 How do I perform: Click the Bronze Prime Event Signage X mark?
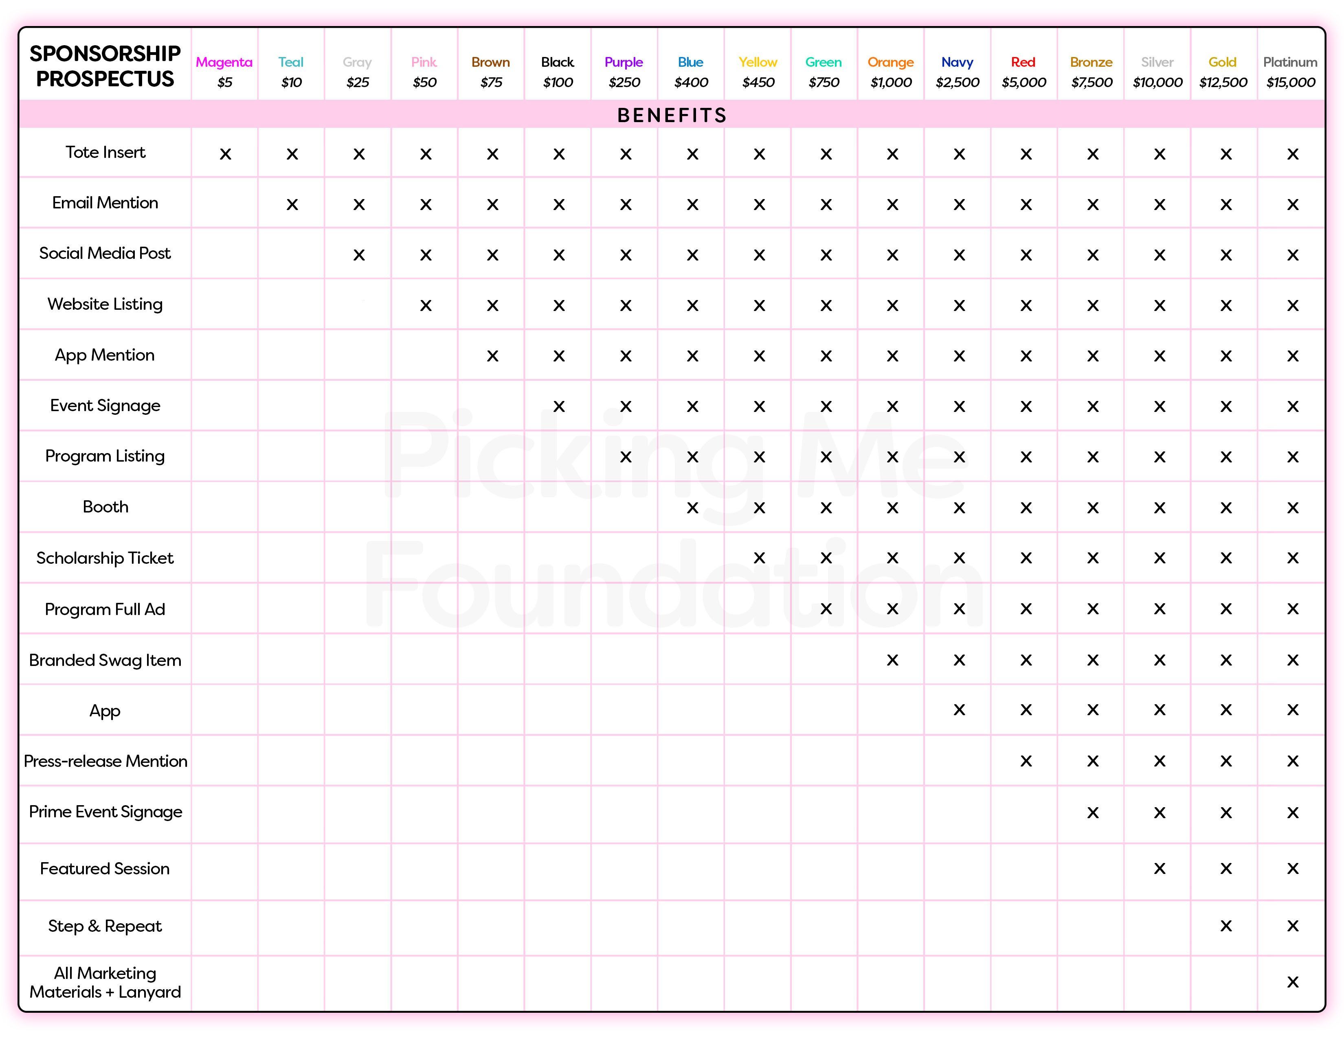pos(1093,813)
